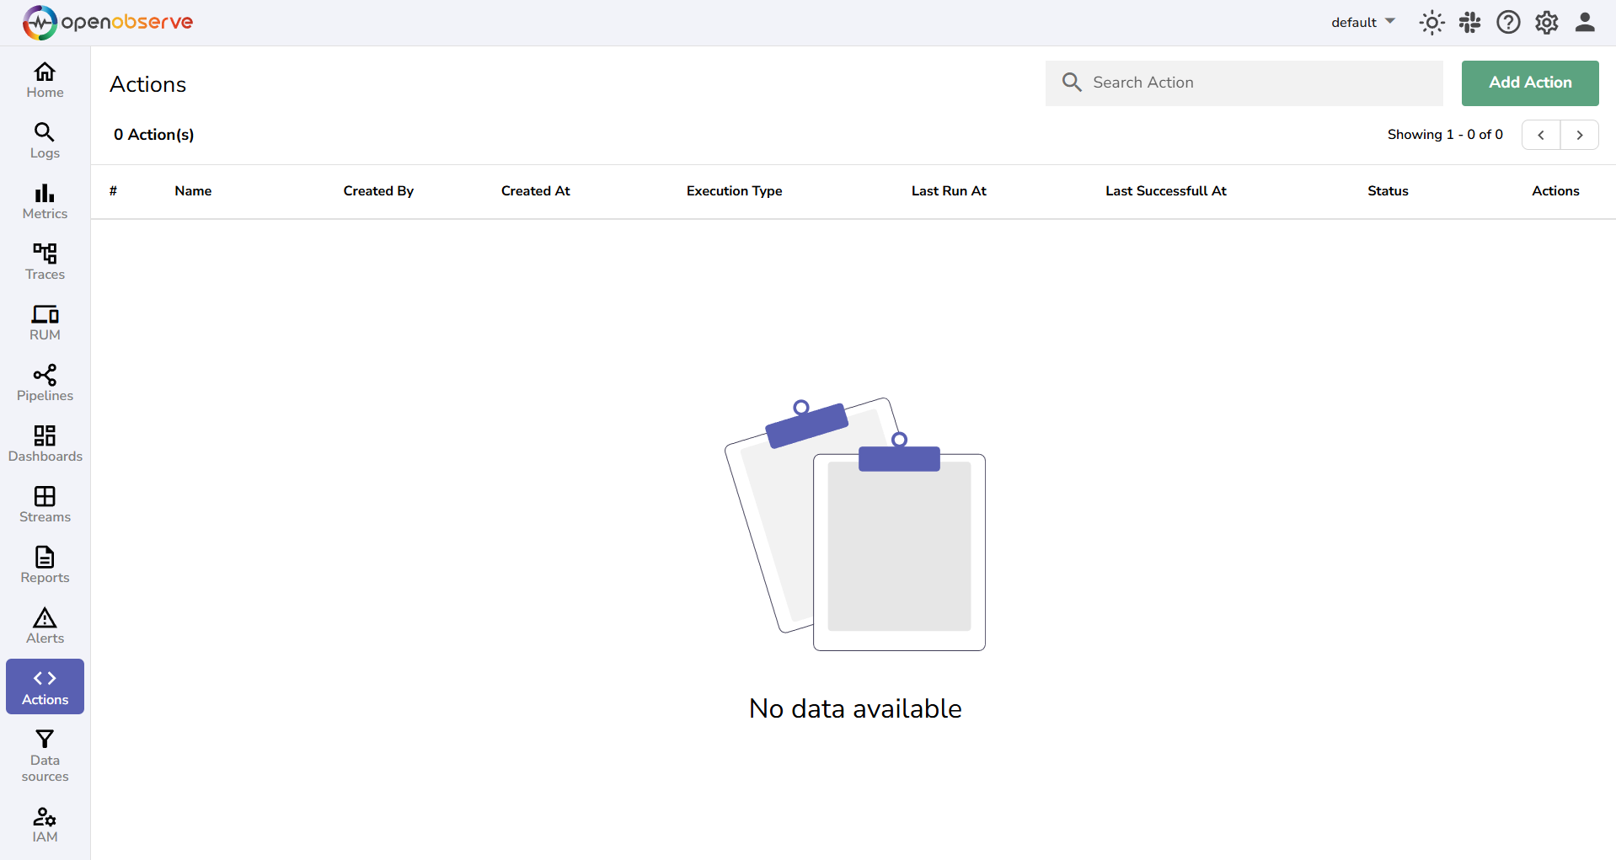This screenshot has height=860, width=1616.
Task: Manage Data sources
Action: pos(44,756)
